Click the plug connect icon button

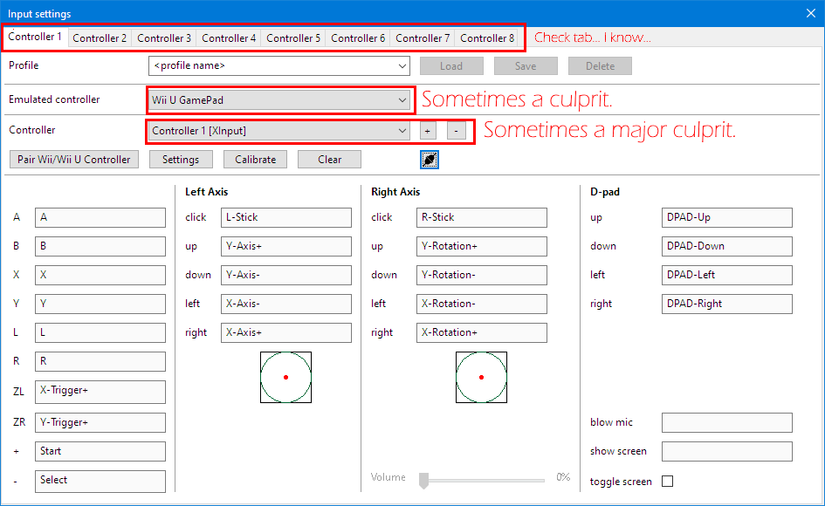point(430,160)
